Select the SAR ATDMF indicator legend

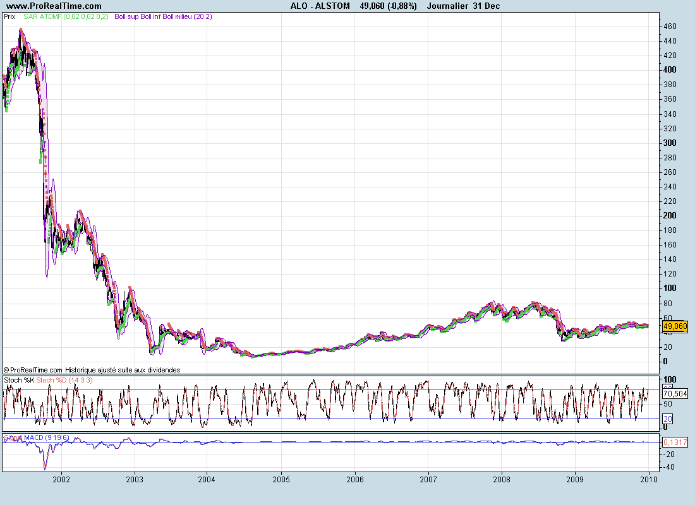click(x=66, y=16)
